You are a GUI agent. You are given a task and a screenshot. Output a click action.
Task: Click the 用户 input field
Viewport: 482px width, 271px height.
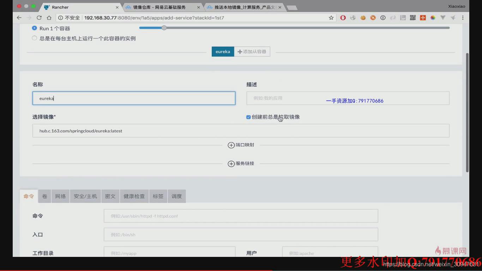pos(330,252)
